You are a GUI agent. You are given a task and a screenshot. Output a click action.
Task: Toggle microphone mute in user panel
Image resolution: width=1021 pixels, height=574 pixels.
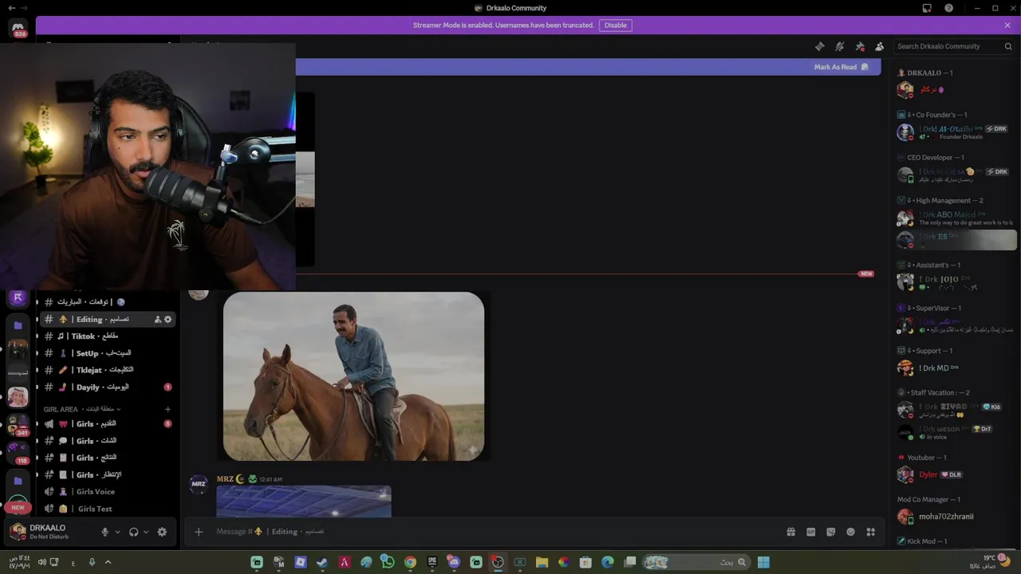click(x=104, y=532)
